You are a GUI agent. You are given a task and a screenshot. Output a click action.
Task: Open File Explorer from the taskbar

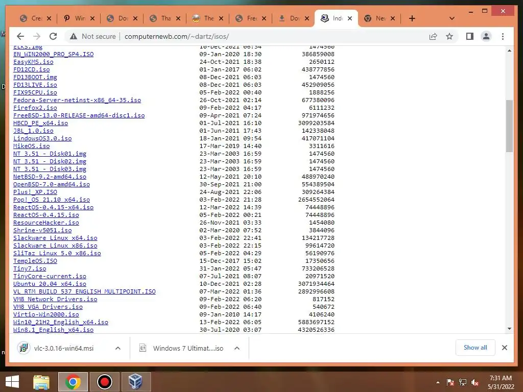pyautogui.click(x=41, y=382)
